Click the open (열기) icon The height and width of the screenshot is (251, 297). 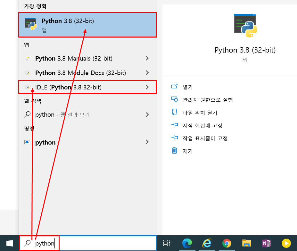coord(174,87)
